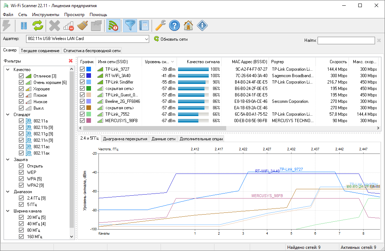The width and height of the screenshot is (385, 251).
Task: Click the house home icon
Action: click(x=188, y=26)
